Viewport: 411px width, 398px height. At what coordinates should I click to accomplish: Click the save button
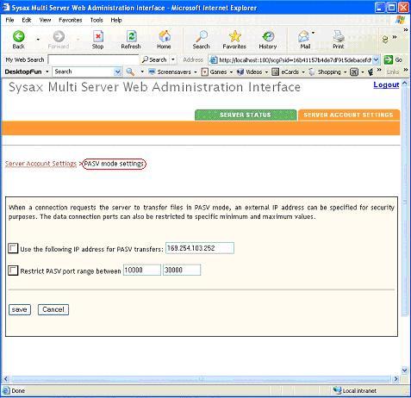click(20, 309)
